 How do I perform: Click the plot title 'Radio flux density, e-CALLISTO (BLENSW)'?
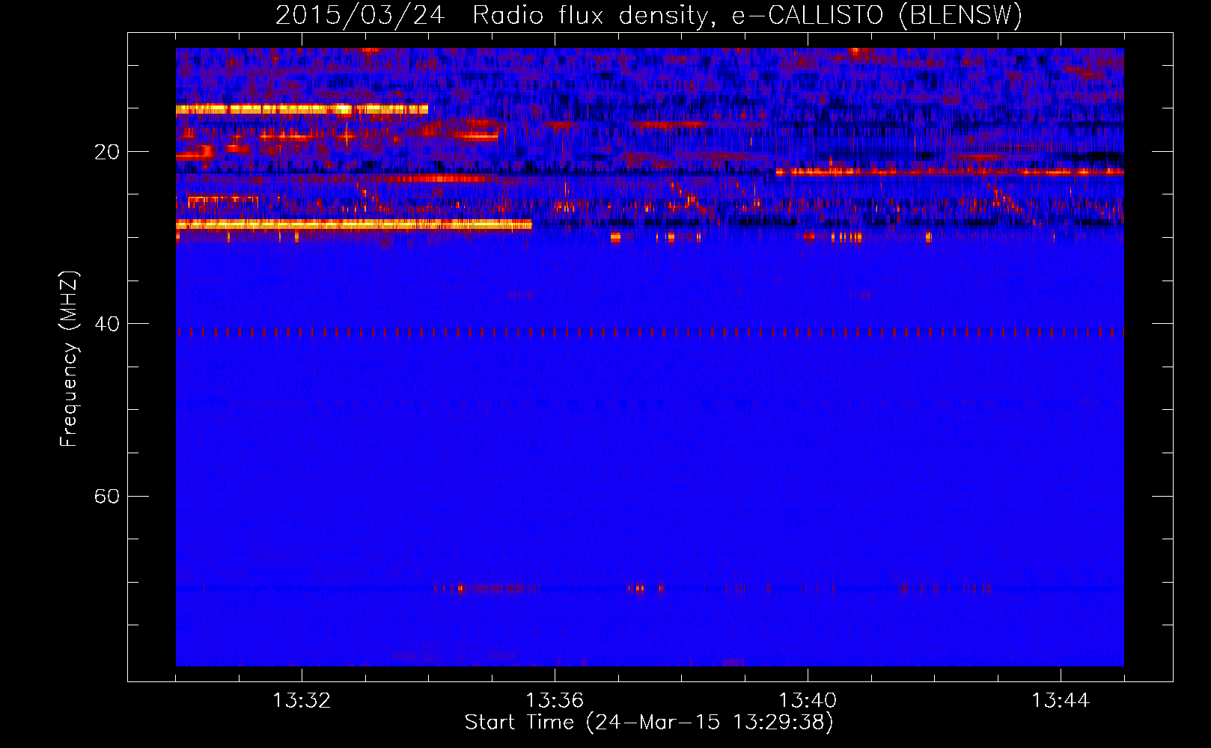(747, 15)
